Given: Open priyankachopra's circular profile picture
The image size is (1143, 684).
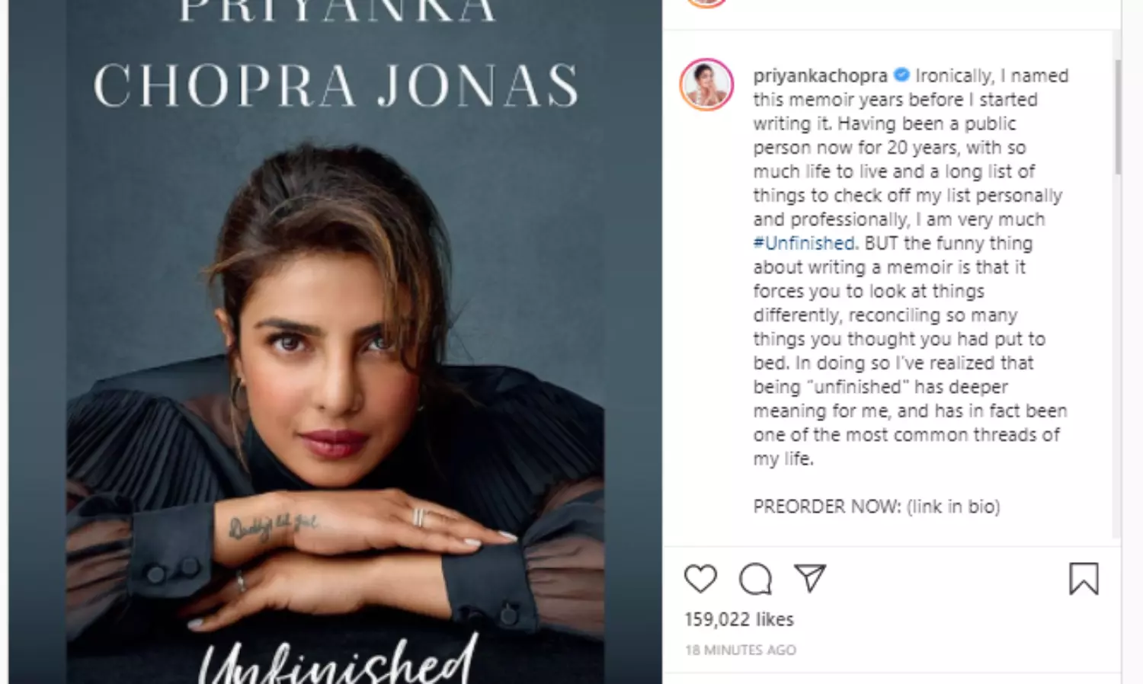Looking at the screenshot, I should click(x=706, y=85).
